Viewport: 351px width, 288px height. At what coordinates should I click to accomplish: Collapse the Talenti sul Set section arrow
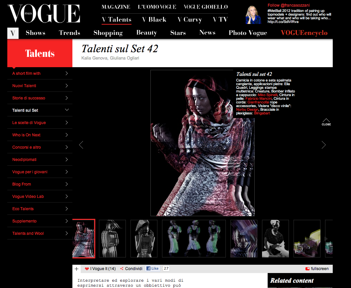coord(67,110)
